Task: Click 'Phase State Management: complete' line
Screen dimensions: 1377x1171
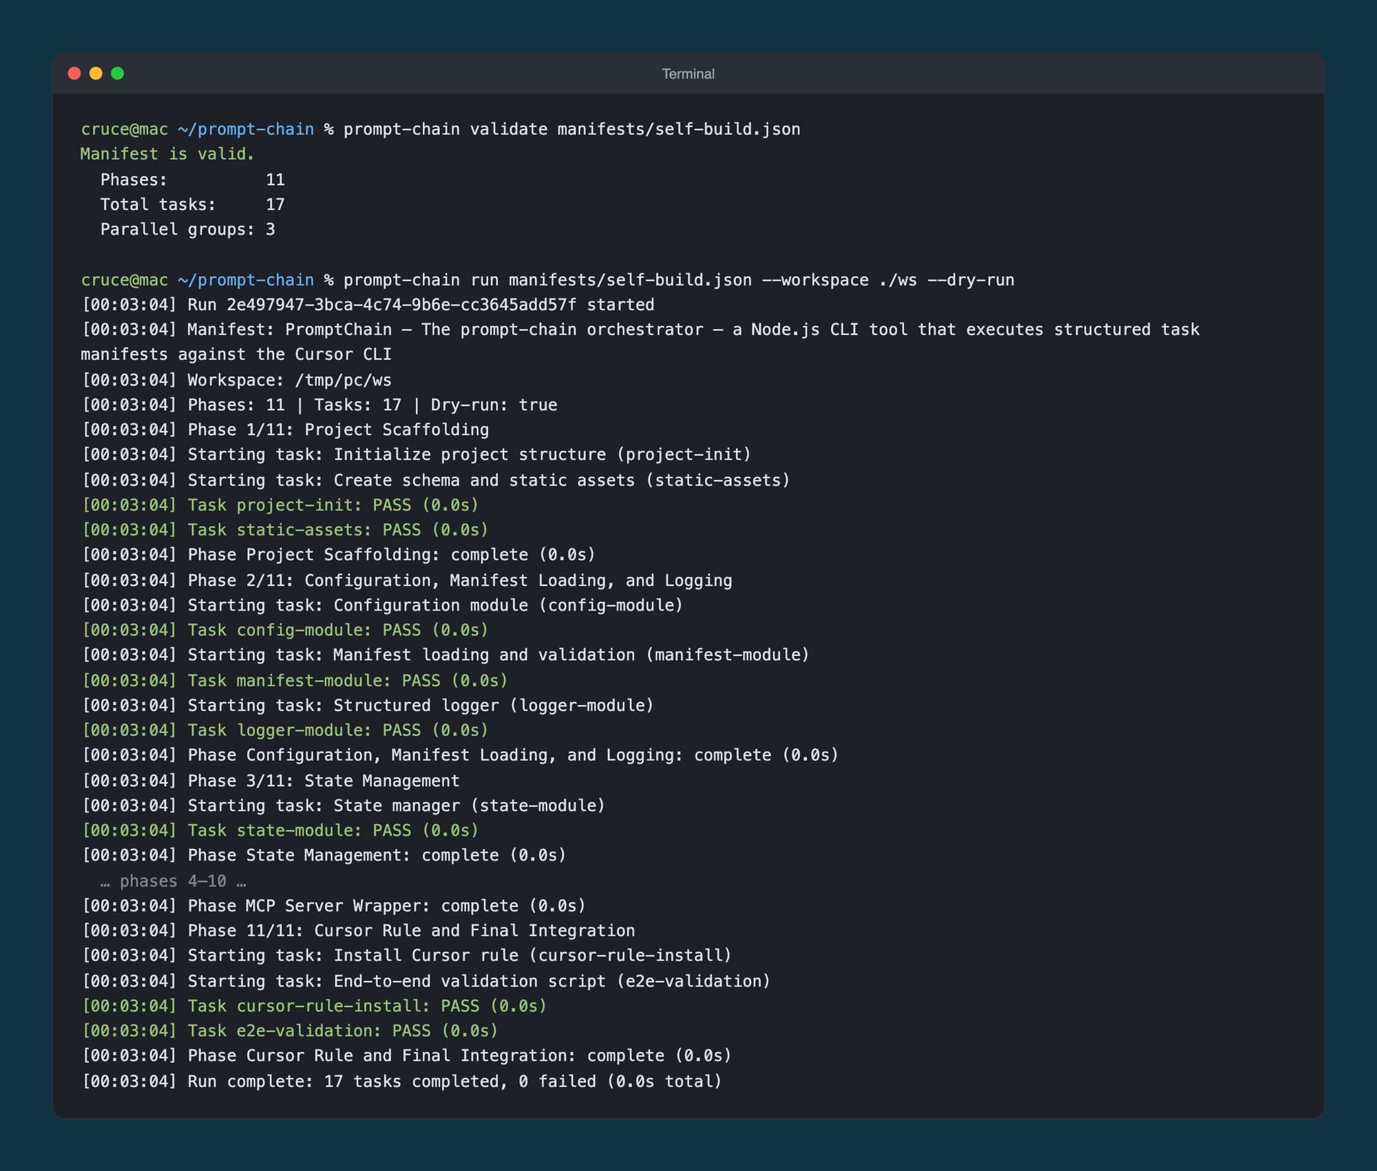Action: (324, 855)
